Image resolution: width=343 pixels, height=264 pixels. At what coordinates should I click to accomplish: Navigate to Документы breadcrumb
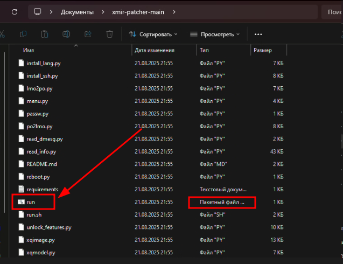(77, 11)
